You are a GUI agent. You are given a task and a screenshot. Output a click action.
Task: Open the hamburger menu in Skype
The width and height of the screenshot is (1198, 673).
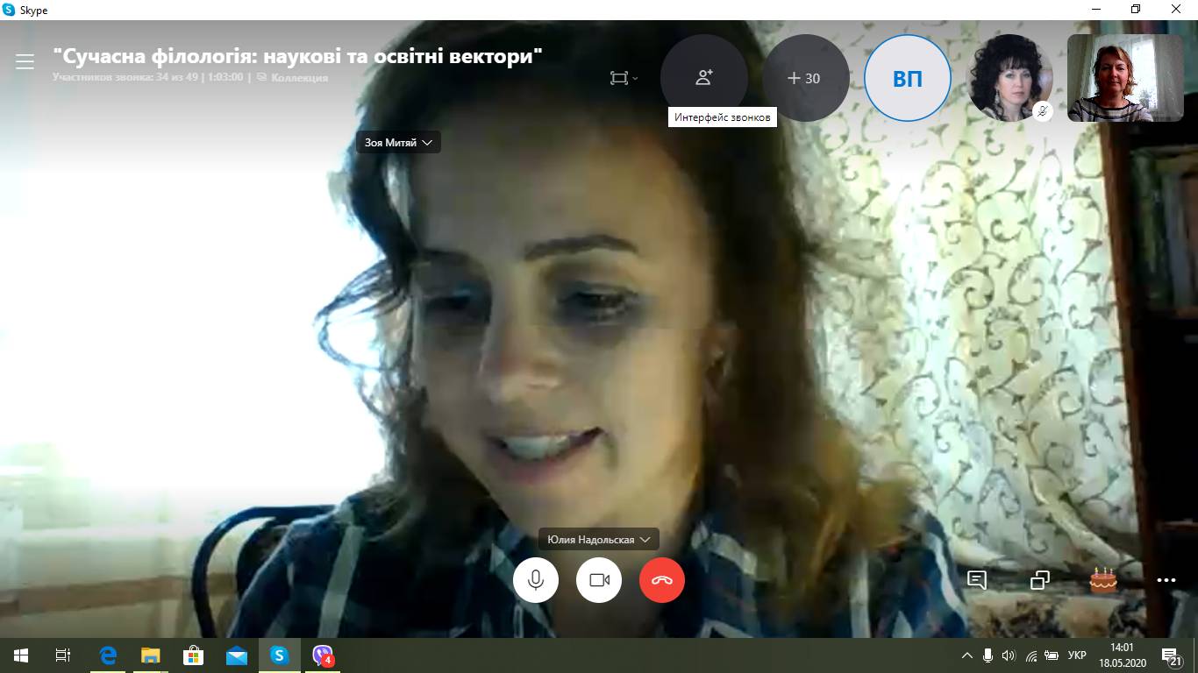point(25,61)
